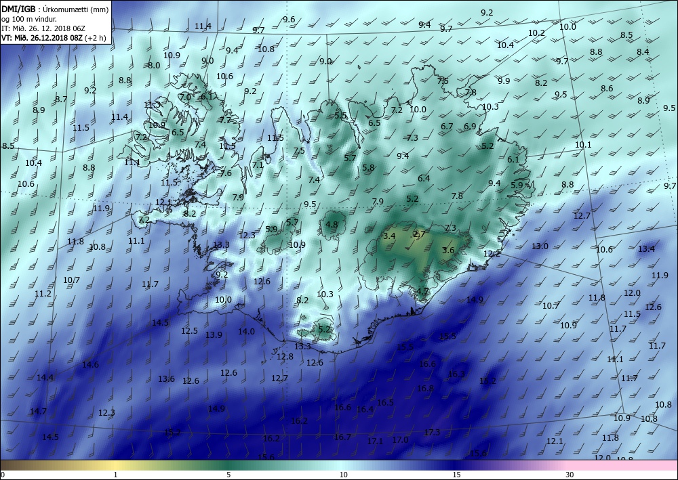
Task: Click the map value 11.2
Action: [x=43, y=294]
